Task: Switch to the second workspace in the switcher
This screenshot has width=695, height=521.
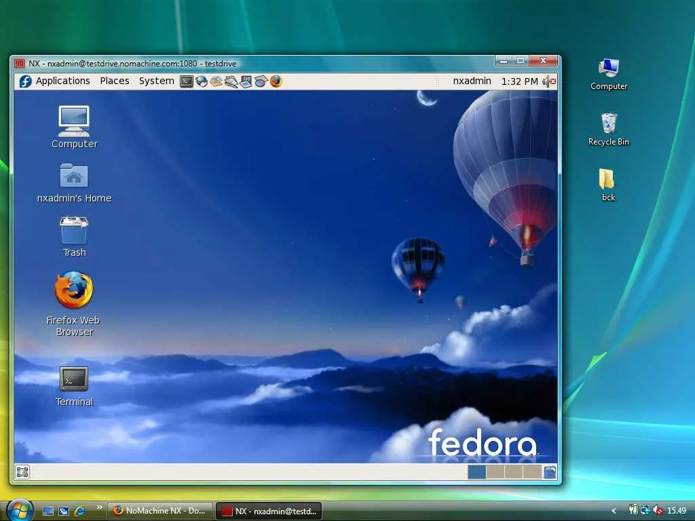Action: 495,472
